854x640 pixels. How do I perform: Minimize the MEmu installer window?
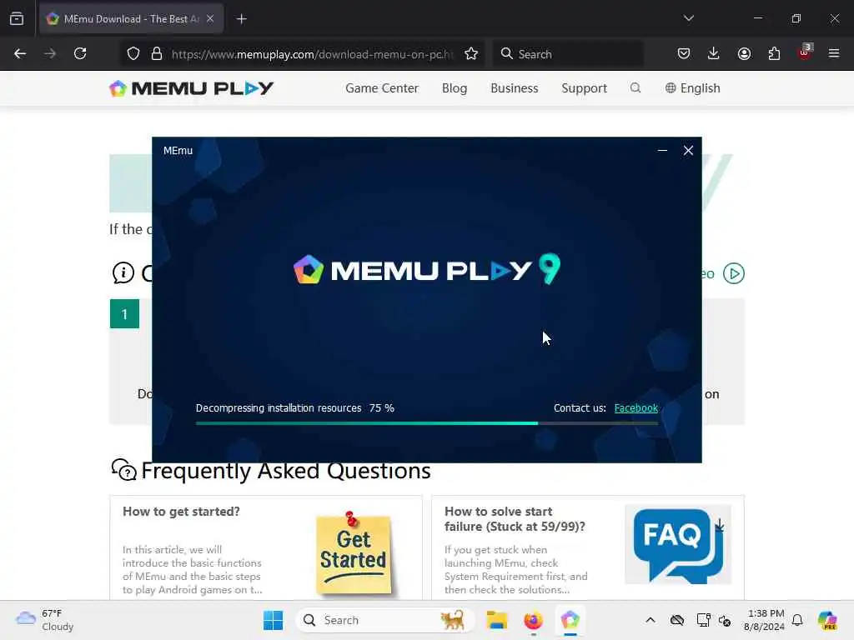[662, 150]
